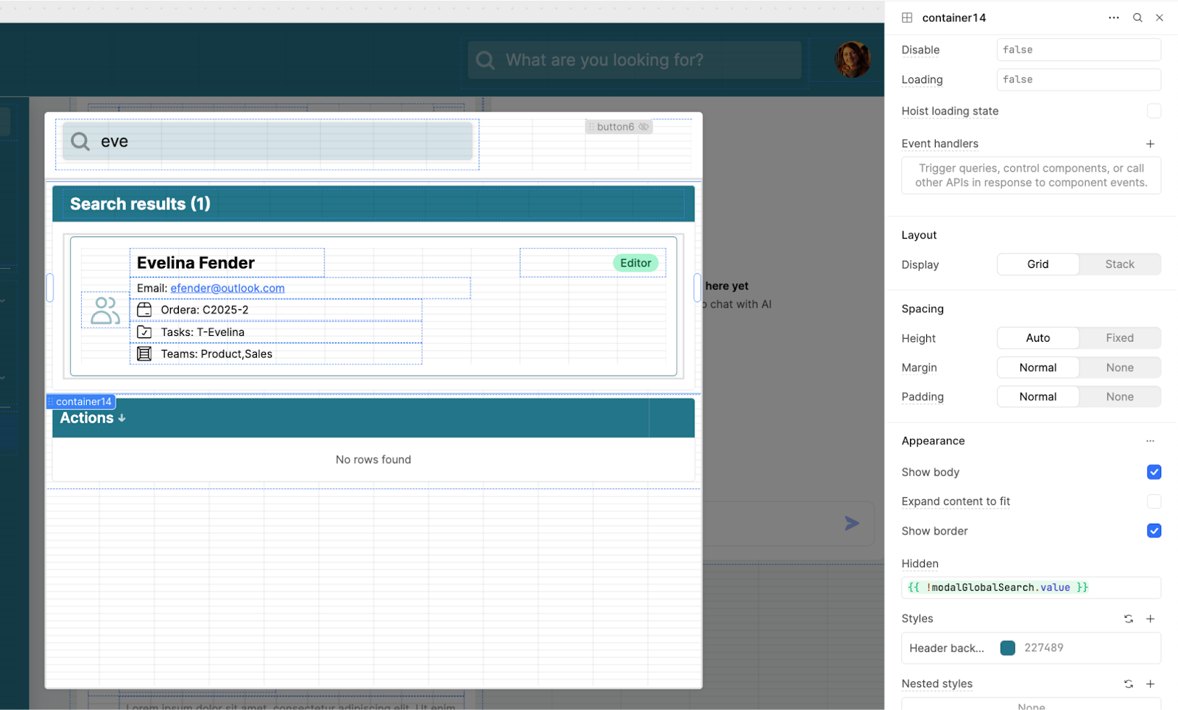The width and height of the screenshot is (1178, 710).
Task: Click the search icon in the container14 inspector header
Action: (1138, 18)
